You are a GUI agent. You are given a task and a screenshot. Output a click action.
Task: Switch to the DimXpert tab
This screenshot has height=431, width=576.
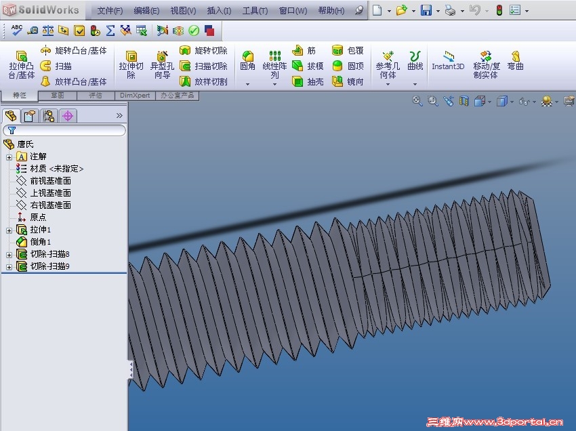pyautogui.click(x=135, y=96)
